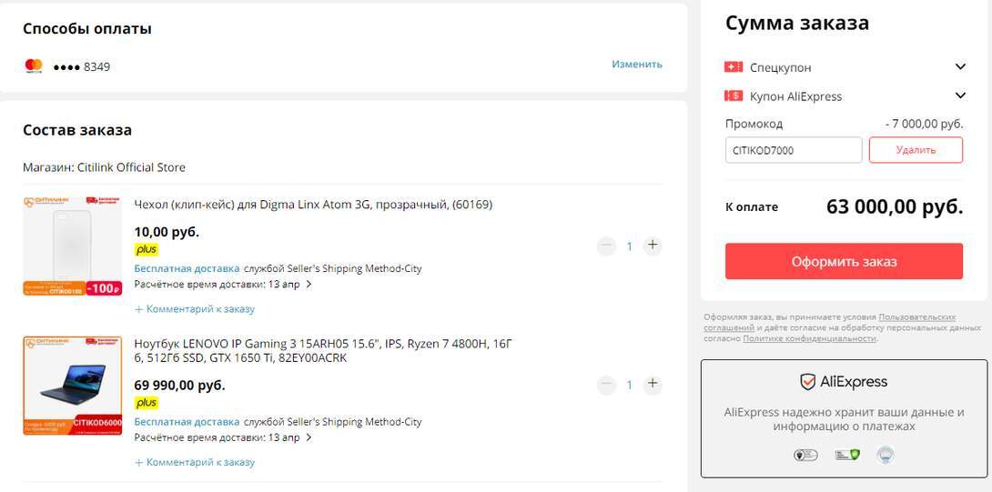The image size is (992, 492).
Task: Add order comment for Lenovo laptop
Action: (195, 462)
